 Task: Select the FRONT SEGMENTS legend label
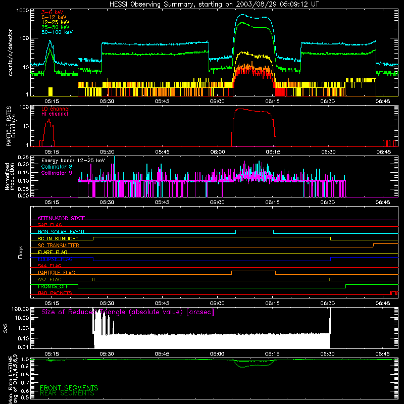[x=69, y=388]
